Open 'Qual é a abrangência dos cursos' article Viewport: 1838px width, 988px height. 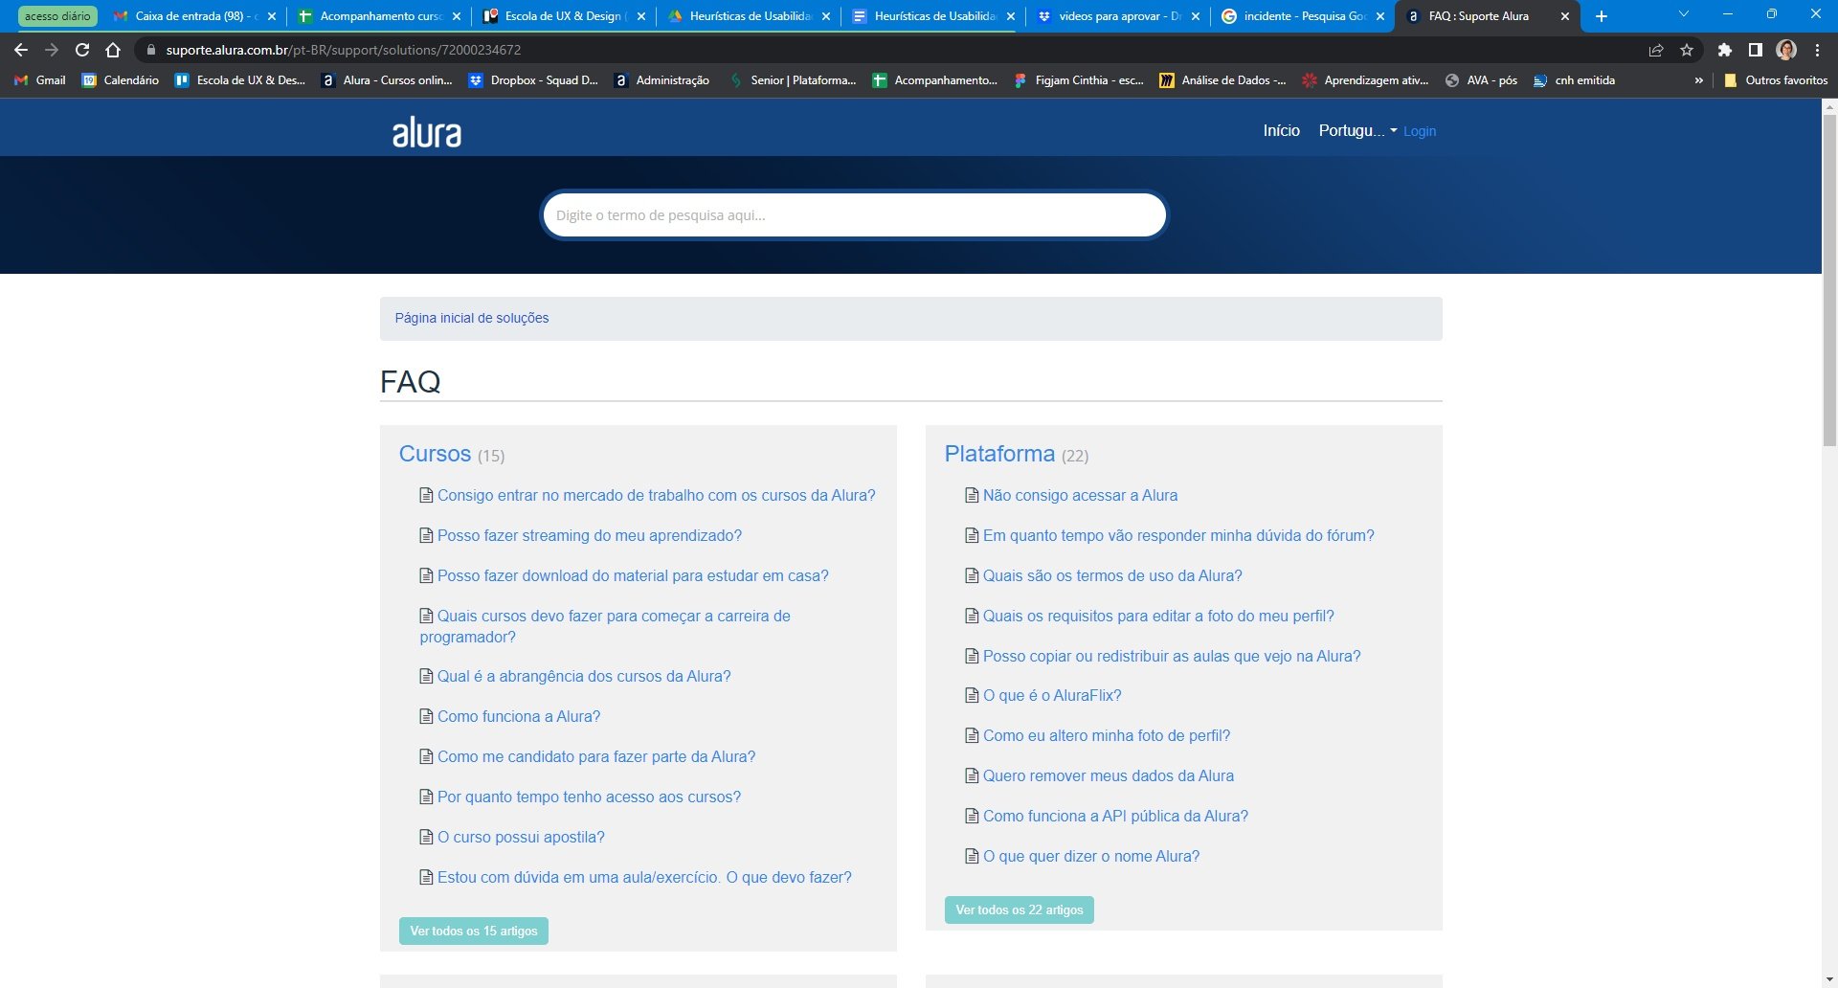(584, 676)
